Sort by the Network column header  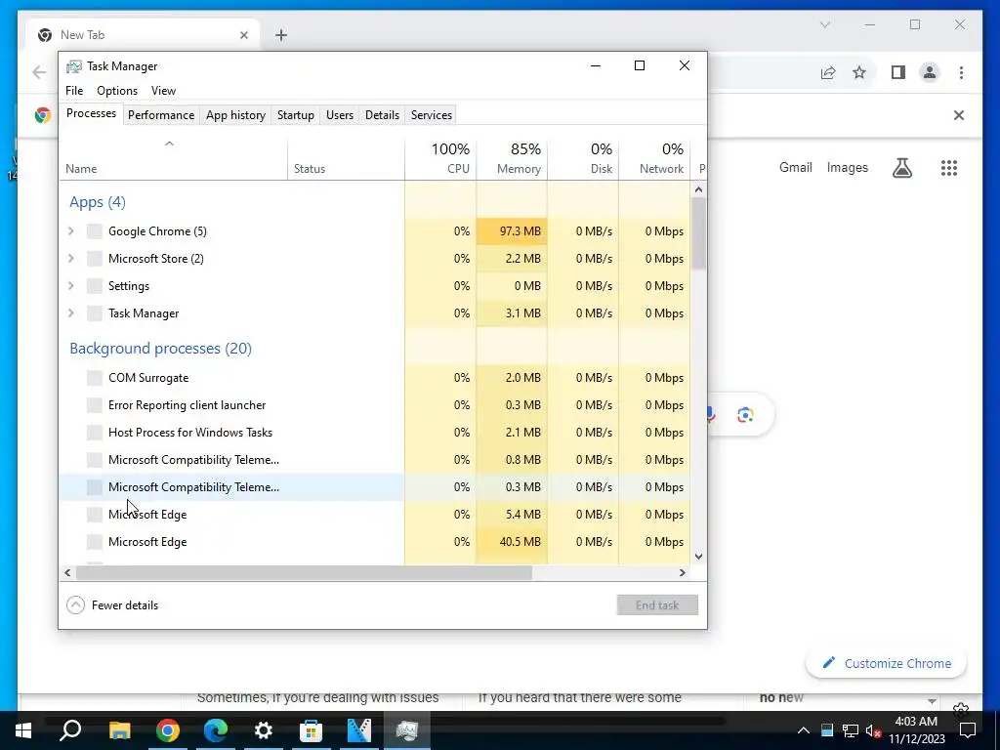pyautogui.click(x=655, y=158)
